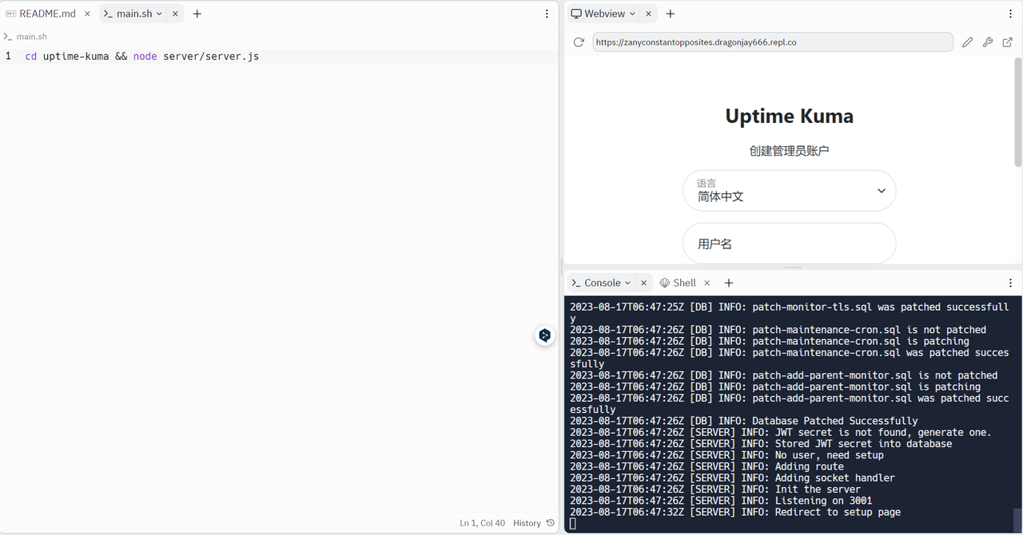Open Webview pane three-dot menu
This screenshot has height=535, width=1023.
coord(1010,14)
